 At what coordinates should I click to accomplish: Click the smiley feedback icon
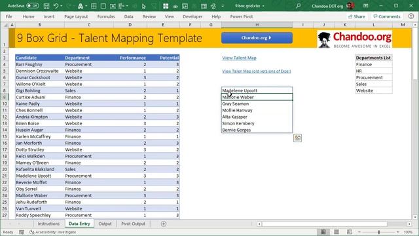[411, 16]
